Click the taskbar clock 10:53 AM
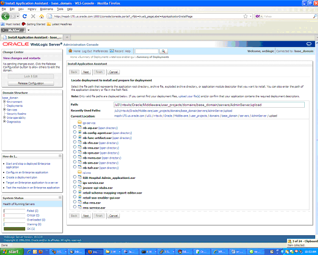Image resolution: width=318 pixels, height=255 pixels. 311,252
